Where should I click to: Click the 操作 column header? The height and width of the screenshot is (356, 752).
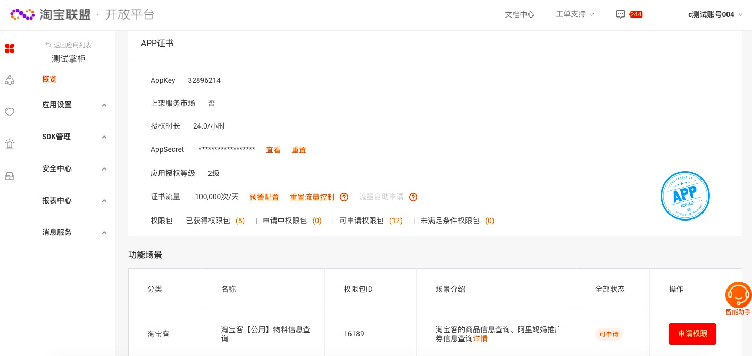[676, 289]
